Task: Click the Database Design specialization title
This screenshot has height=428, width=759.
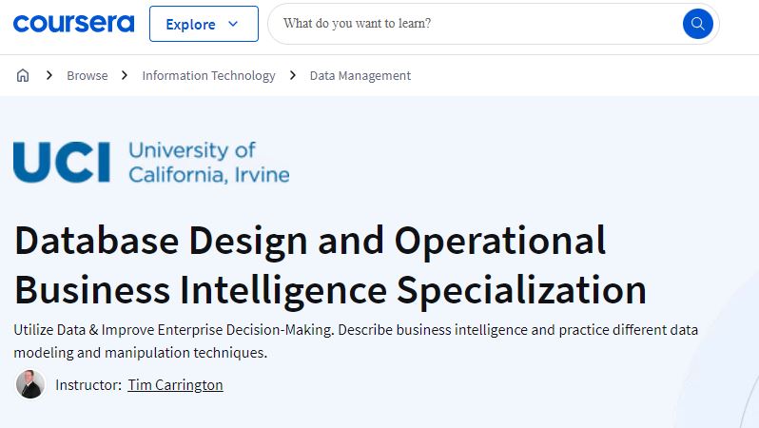Action: (x=331, y=265)
